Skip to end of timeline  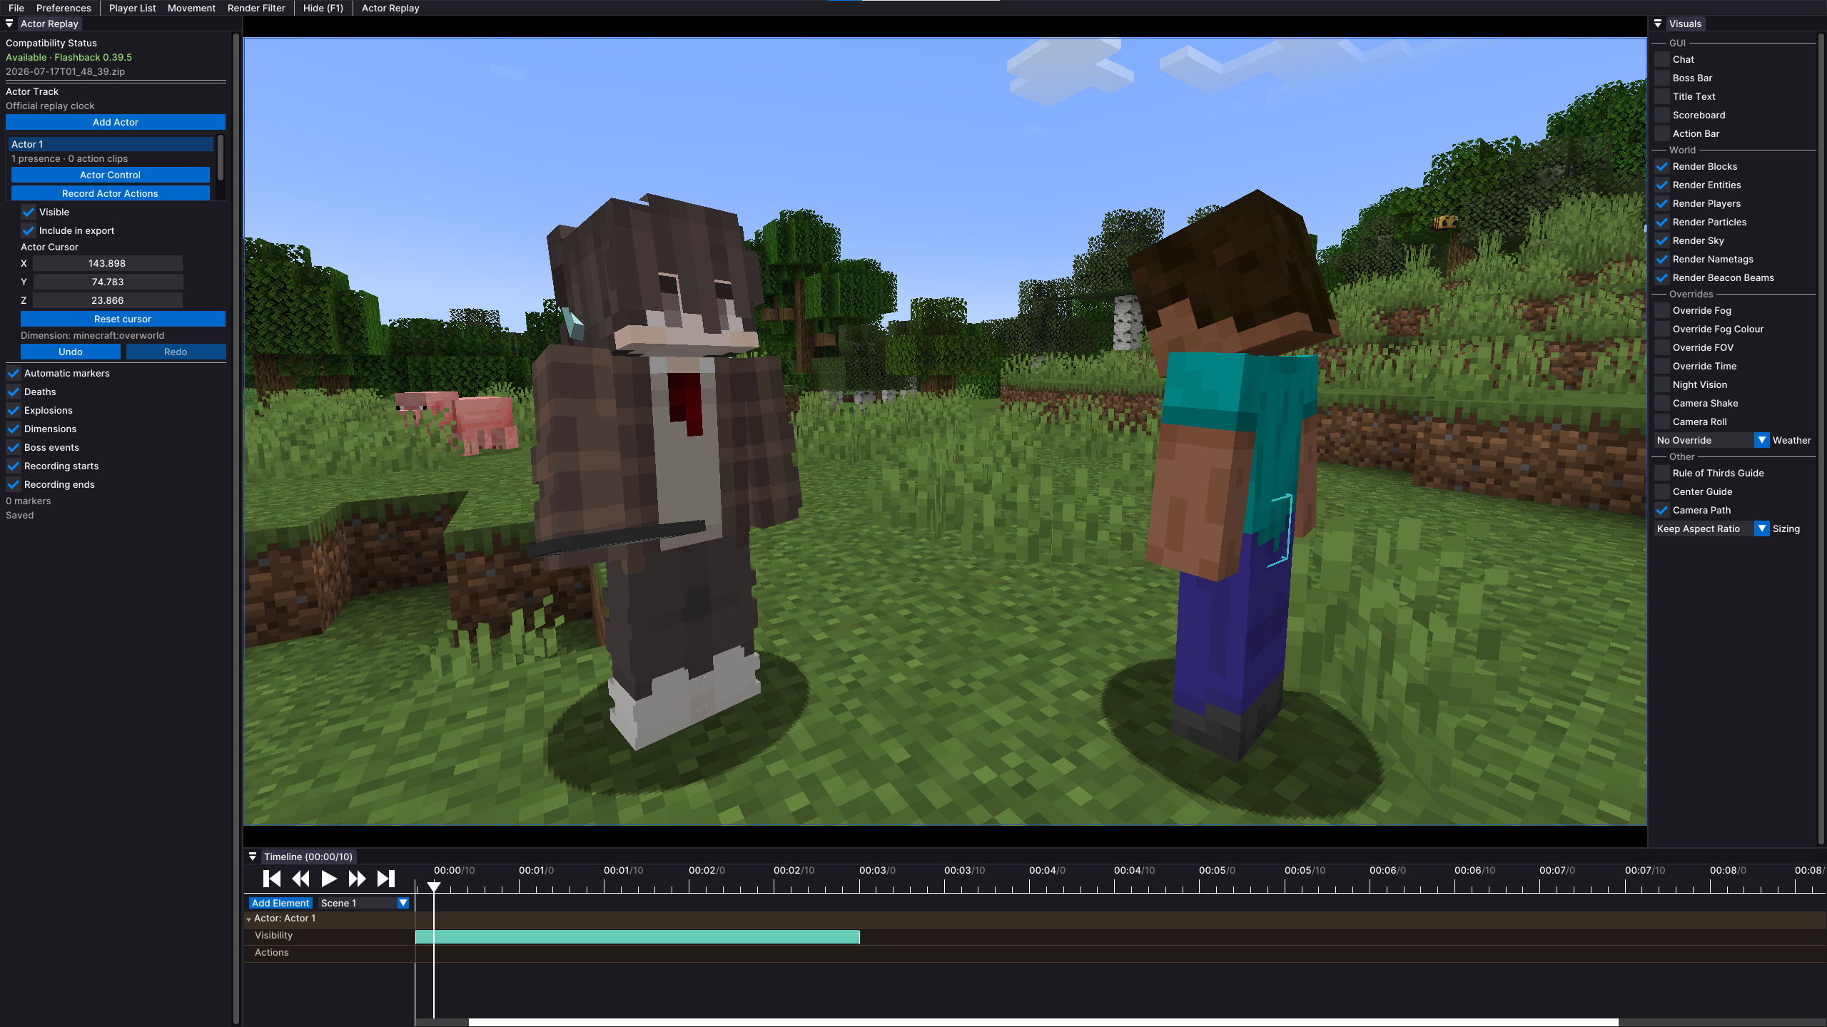click(386, 879)
